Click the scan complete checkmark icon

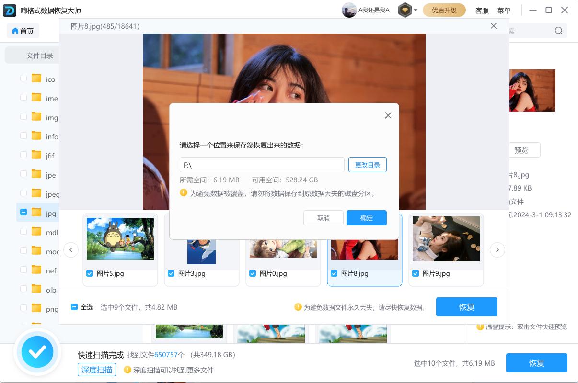click(37, 352)
